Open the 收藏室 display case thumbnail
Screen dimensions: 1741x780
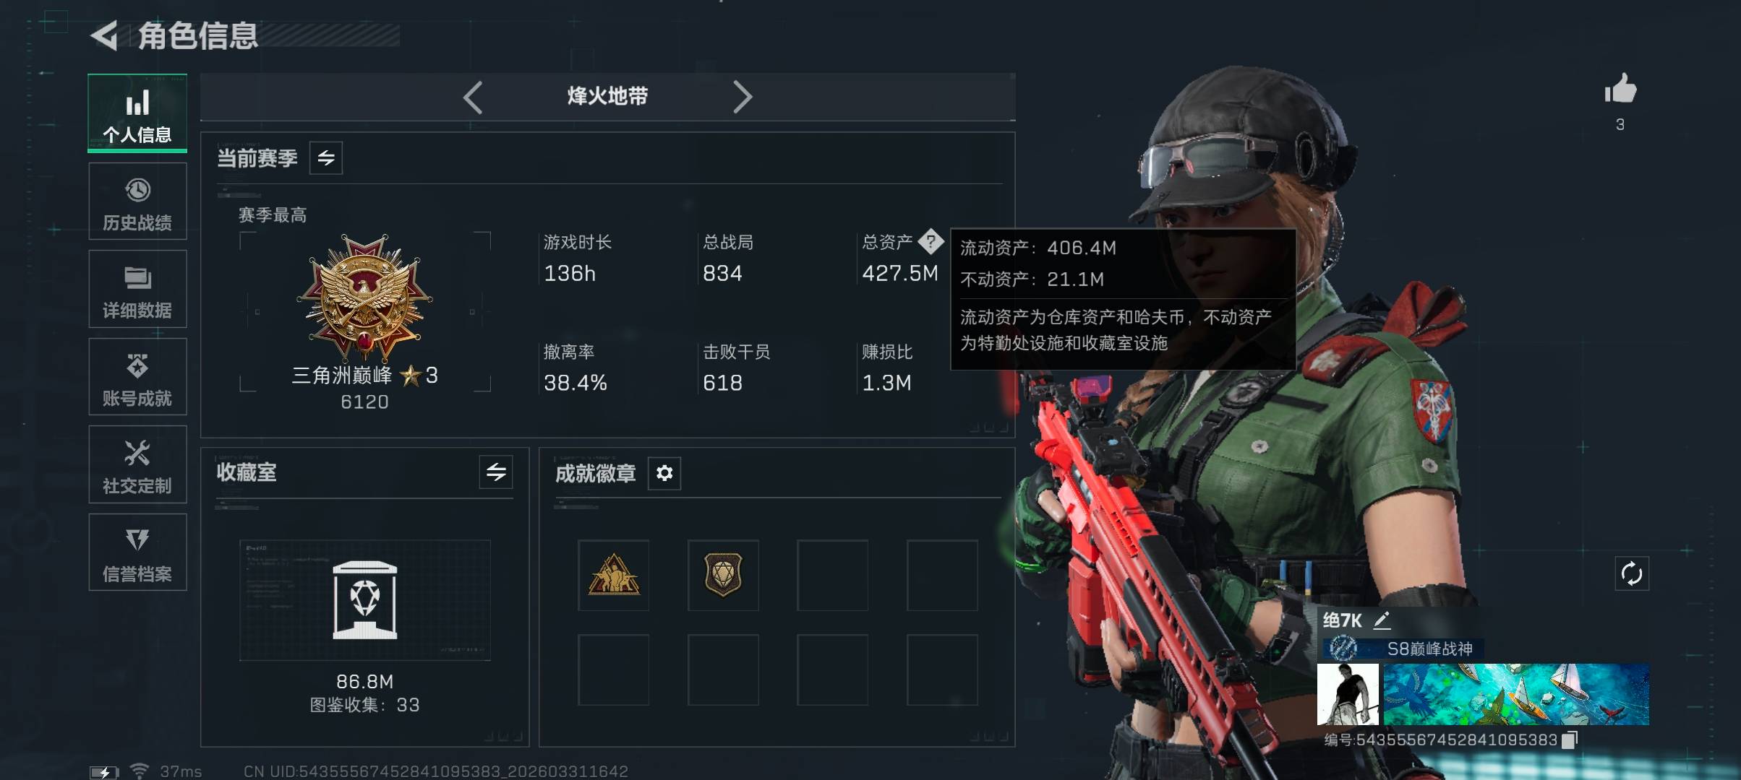click(365, 600)
